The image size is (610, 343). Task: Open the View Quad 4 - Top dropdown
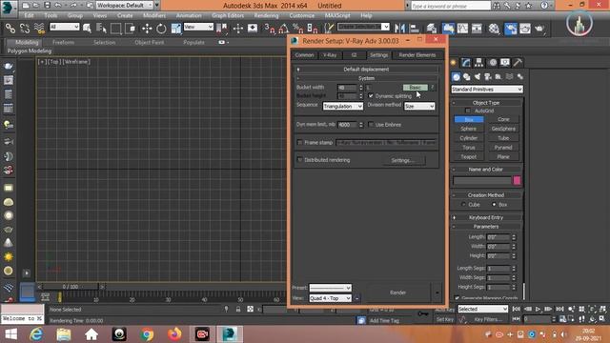pos(331,298)
